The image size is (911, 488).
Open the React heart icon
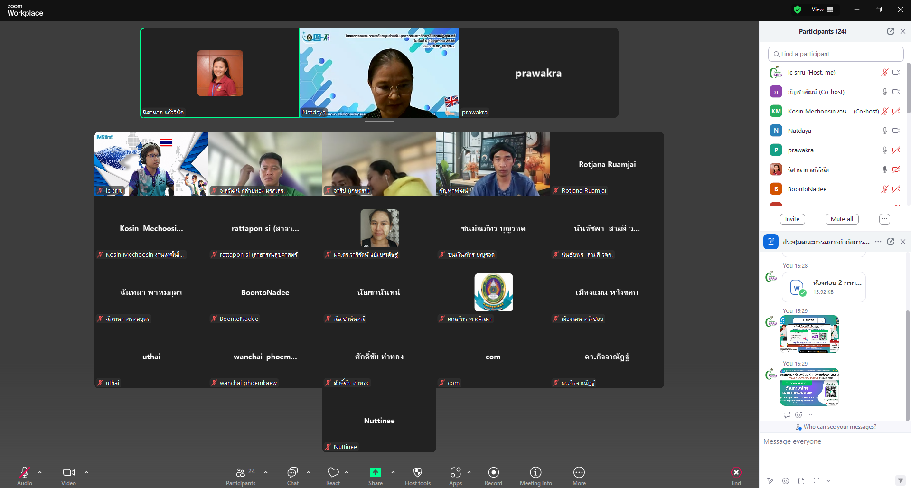click(333, 476)
